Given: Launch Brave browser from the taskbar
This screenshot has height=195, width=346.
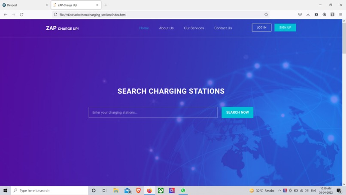Looking at the screenshot, I should (138, 190).
